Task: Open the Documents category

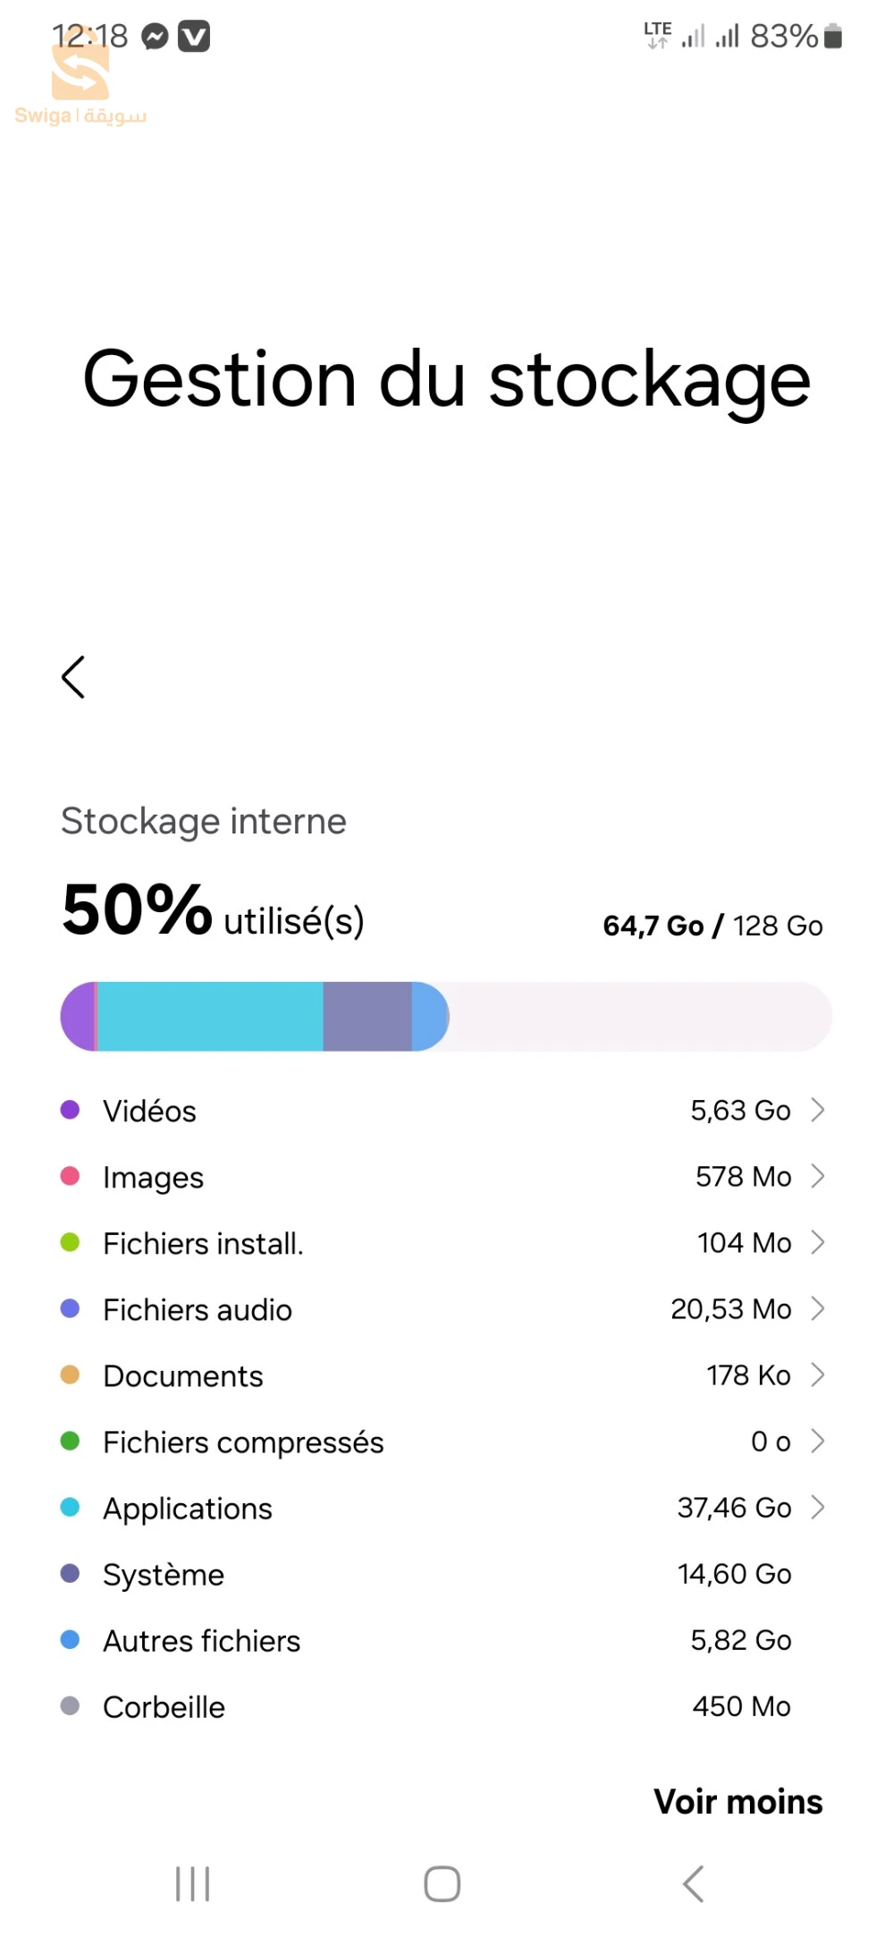Action: click(442, 1375)
